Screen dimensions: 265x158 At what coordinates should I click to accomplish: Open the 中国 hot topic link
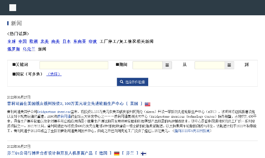coord(23,41)
